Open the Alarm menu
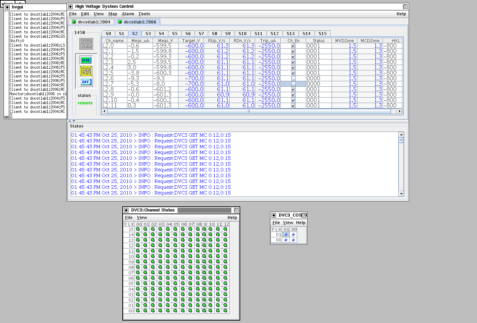The width and height of the screenshot is (477, 323). pyautogui.click(x=128, y=14)
